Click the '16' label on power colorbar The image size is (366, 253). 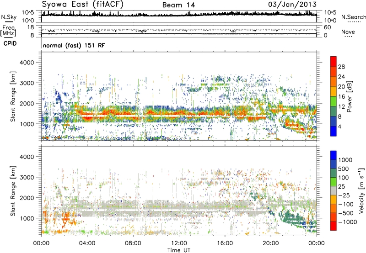point(341,97)
